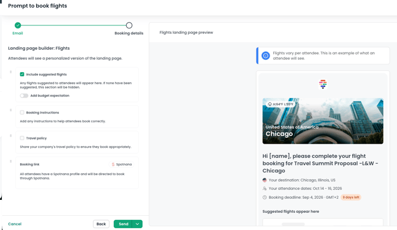This screenshot has width=397, height=230.
Task: Select the Booking details step label
Action: tap(129, 33)
